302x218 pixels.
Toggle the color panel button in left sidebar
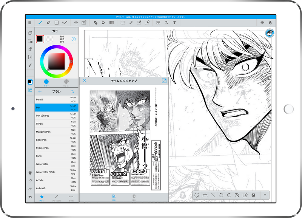point(30,82)
